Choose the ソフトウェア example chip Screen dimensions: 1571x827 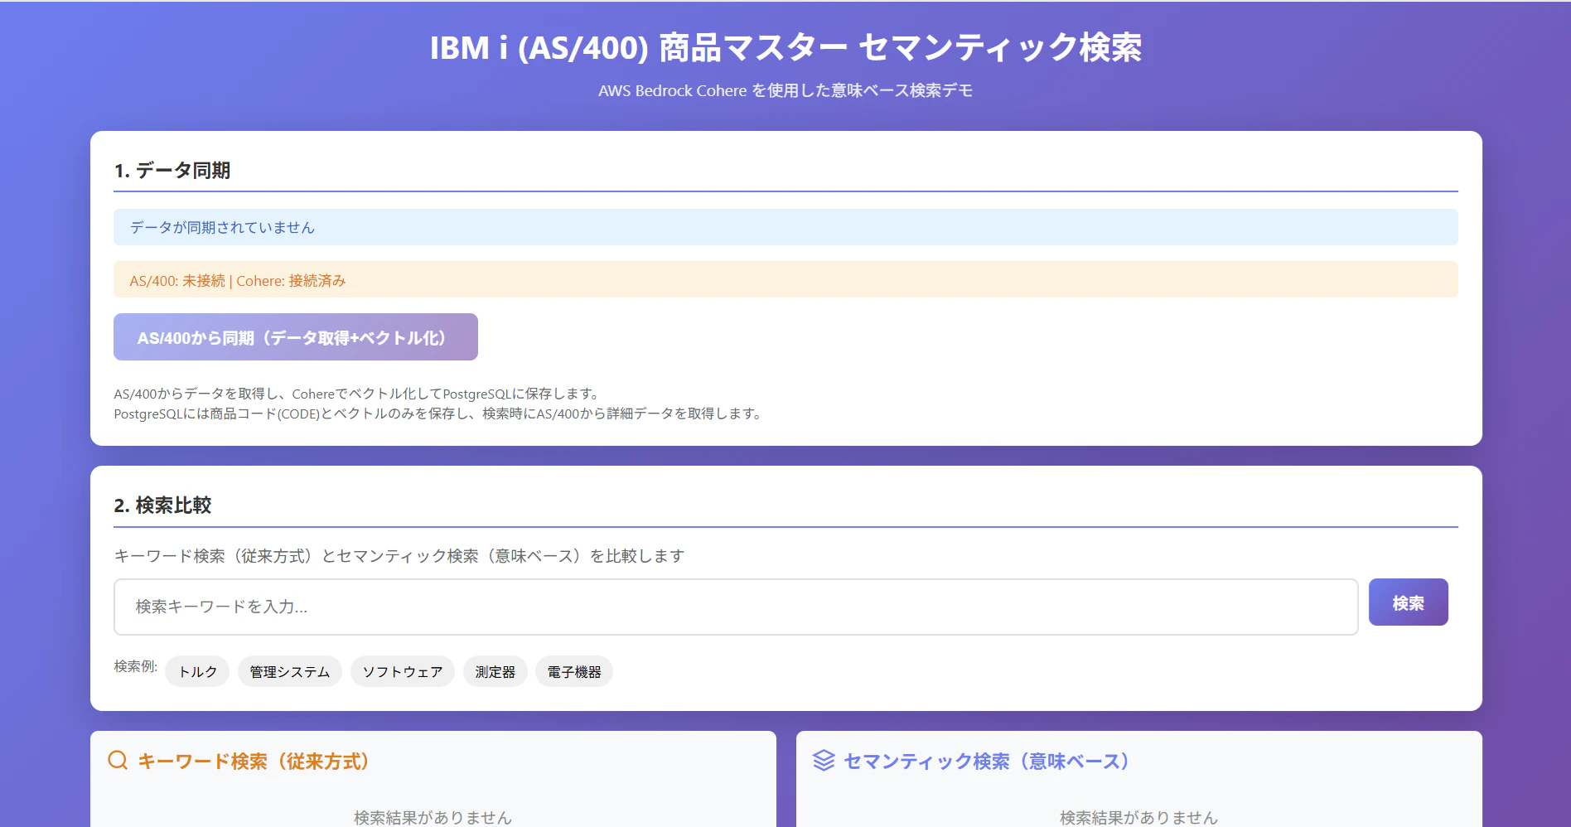402,671
